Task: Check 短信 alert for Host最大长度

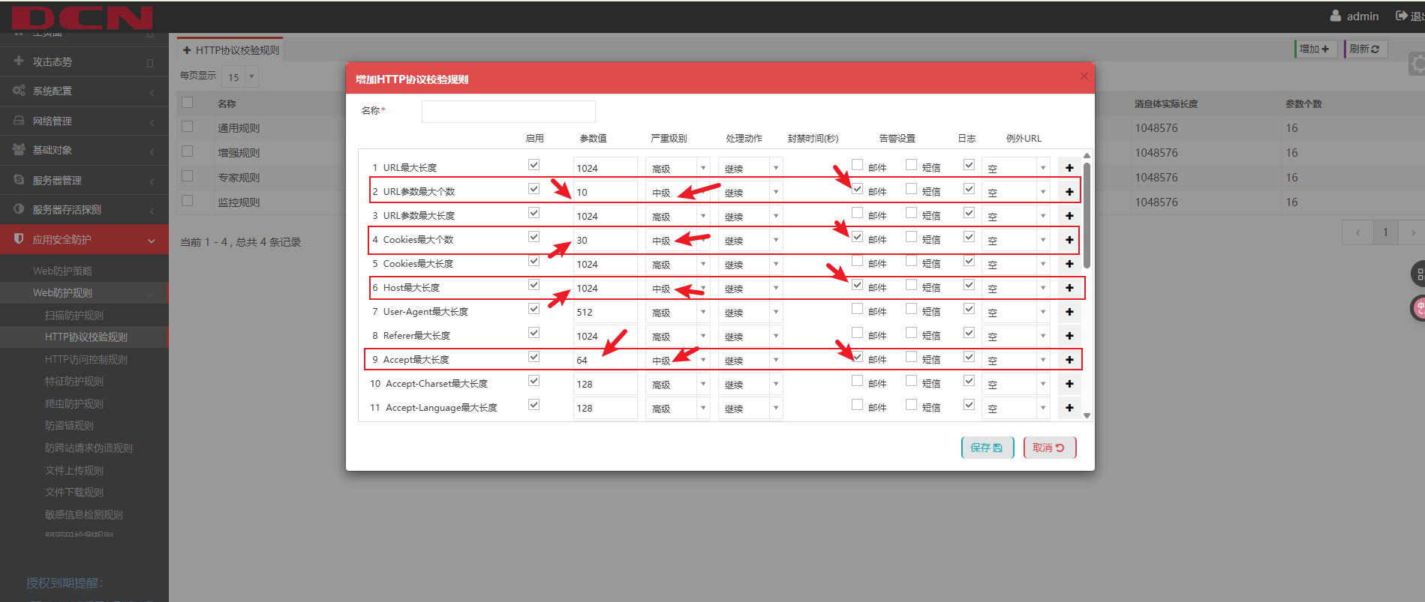Action: click(x=911, y=284)
